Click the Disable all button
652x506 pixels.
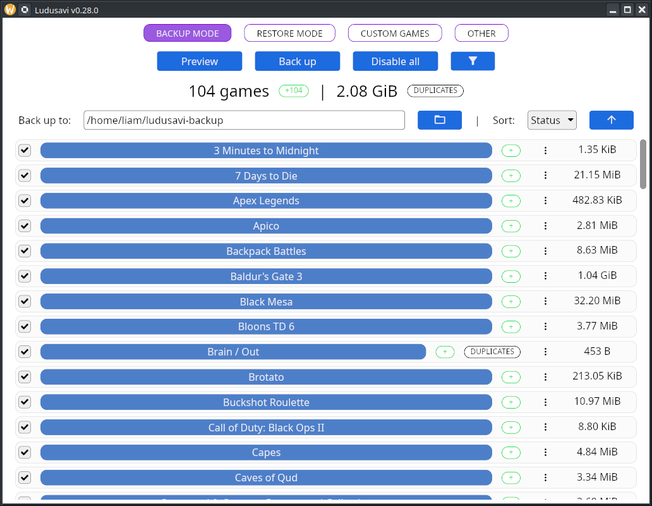[x=395, y=61]
